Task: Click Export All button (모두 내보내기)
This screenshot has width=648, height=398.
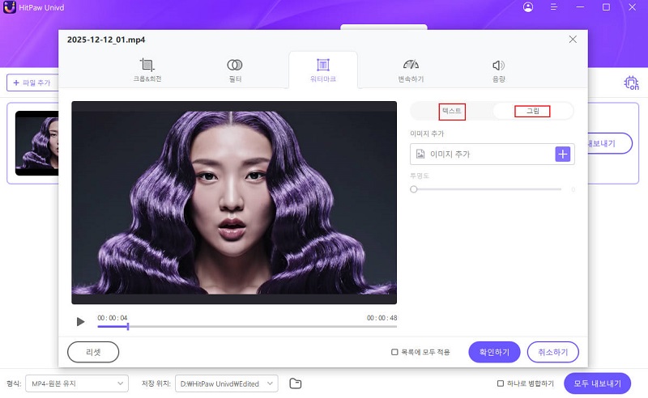Action: 597,383
